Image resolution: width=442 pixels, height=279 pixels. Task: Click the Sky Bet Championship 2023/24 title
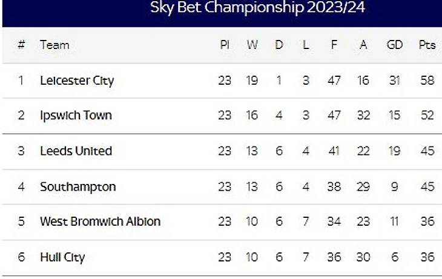pos(257,8)
